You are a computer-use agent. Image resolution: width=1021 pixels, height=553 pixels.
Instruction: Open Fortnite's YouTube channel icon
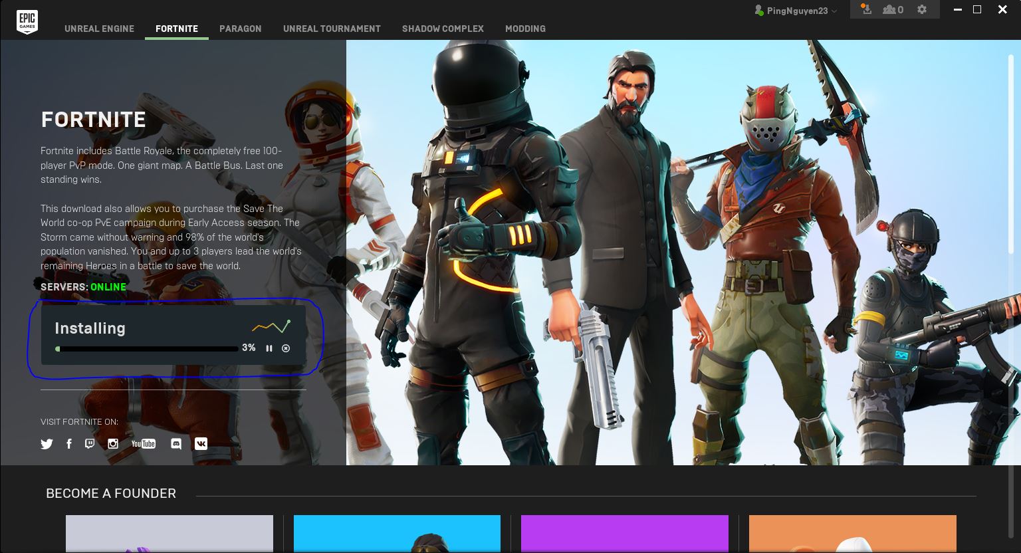tap(144, 443)
